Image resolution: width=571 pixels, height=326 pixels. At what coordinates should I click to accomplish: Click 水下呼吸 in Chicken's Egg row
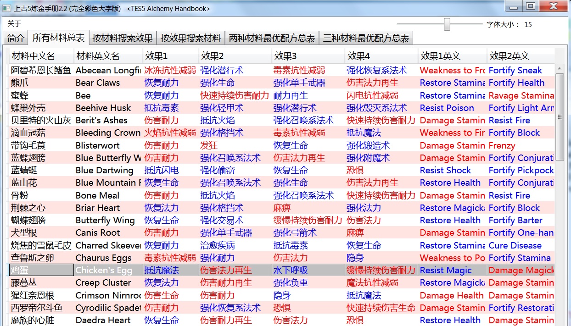tap(308, 270)
